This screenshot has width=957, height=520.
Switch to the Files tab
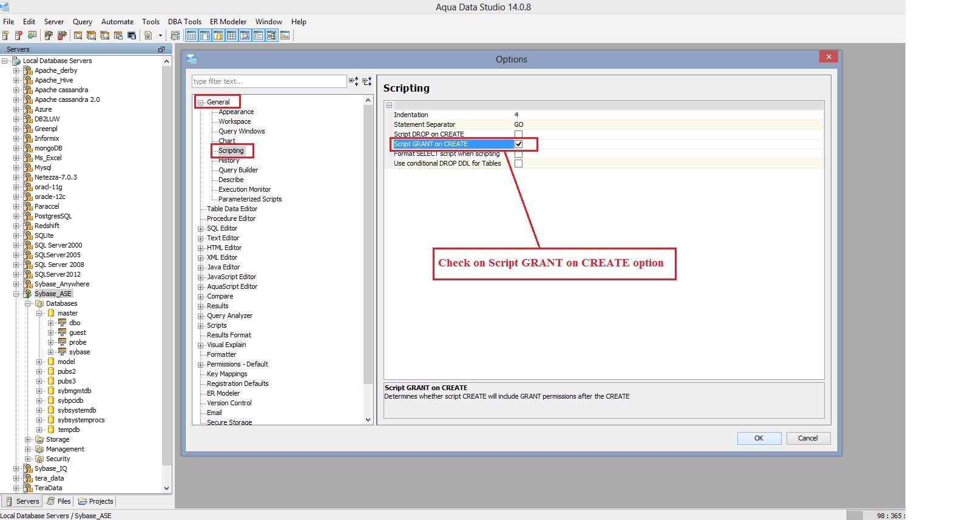[59, 501]
